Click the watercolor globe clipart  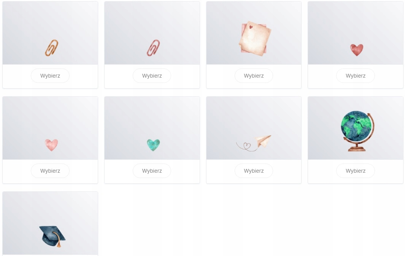(x=357, y=131)
